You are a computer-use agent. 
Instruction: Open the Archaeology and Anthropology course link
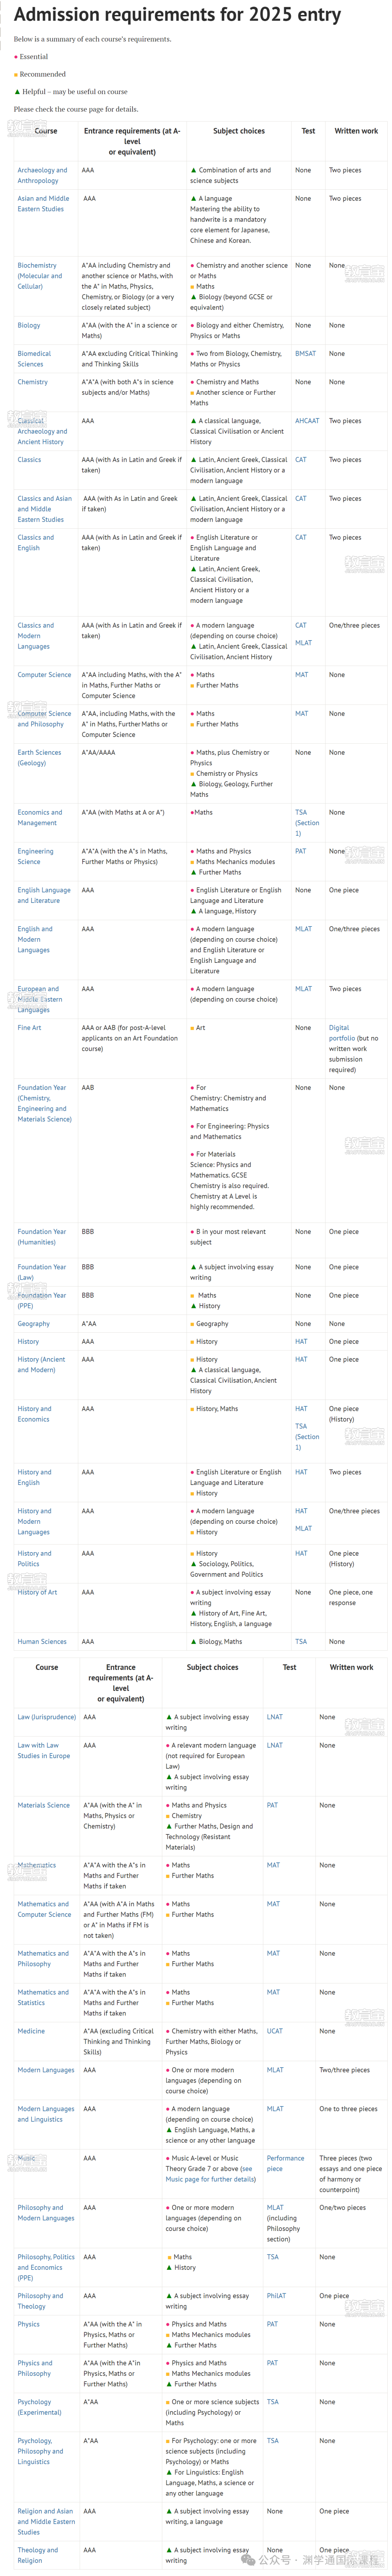point(42,175)
